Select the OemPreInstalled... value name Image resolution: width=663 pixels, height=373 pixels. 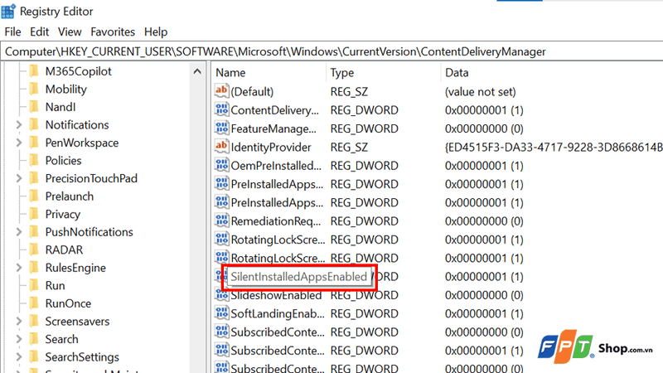pos(276,166)
